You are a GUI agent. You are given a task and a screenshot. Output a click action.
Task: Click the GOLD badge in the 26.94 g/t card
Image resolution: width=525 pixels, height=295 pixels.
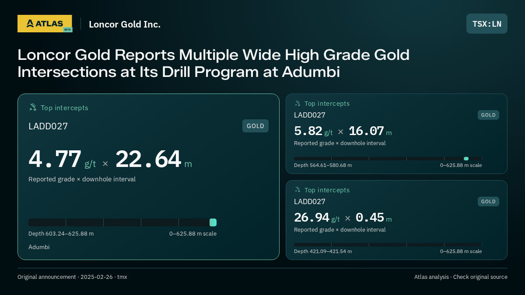click(x=488, y=201)
